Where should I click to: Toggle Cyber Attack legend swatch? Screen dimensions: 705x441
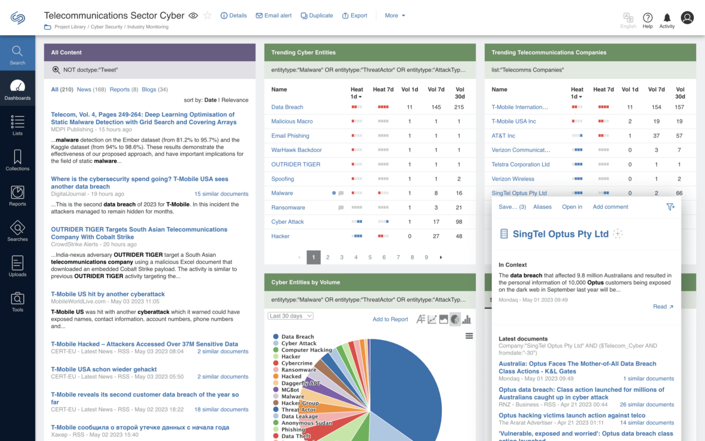[276, 343]
